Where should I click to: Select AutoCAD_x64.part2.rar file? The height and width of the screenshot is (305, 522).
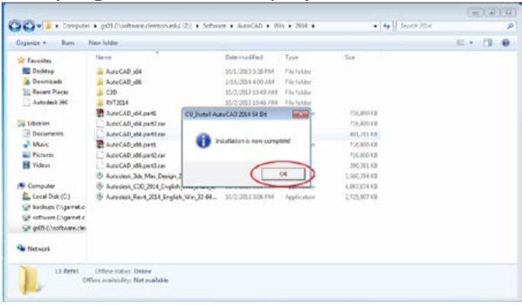(x=136, y=124)
